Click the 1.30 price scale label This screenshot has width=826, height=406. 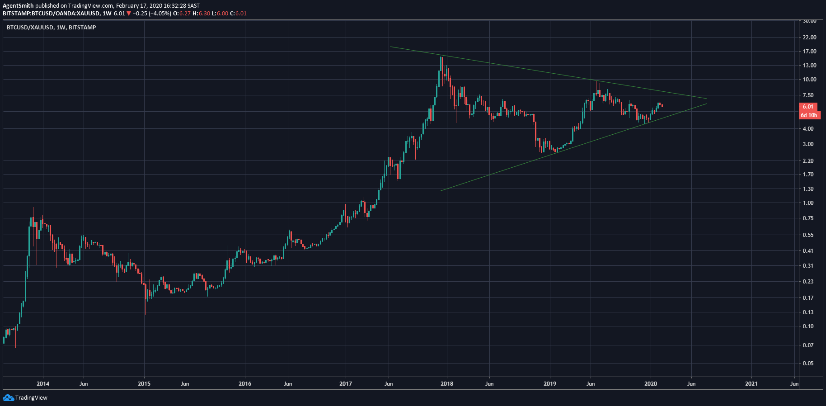(x=808, y=189)
